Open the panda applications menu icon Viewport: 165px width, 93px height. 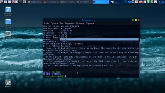click(2, 2)
